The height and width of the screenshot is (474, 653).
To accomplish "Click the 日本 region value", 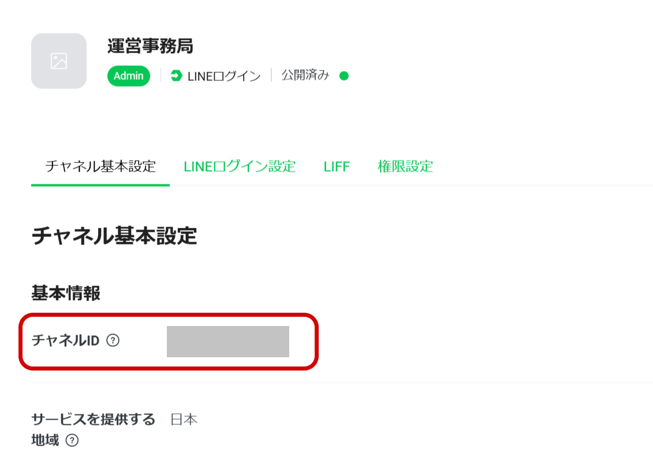I will (184, 419).
